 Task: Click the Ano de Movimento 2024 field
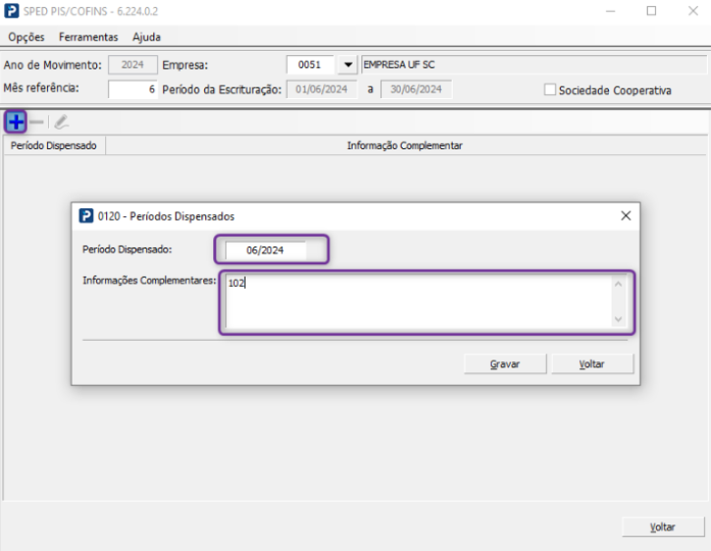[133, 65]
